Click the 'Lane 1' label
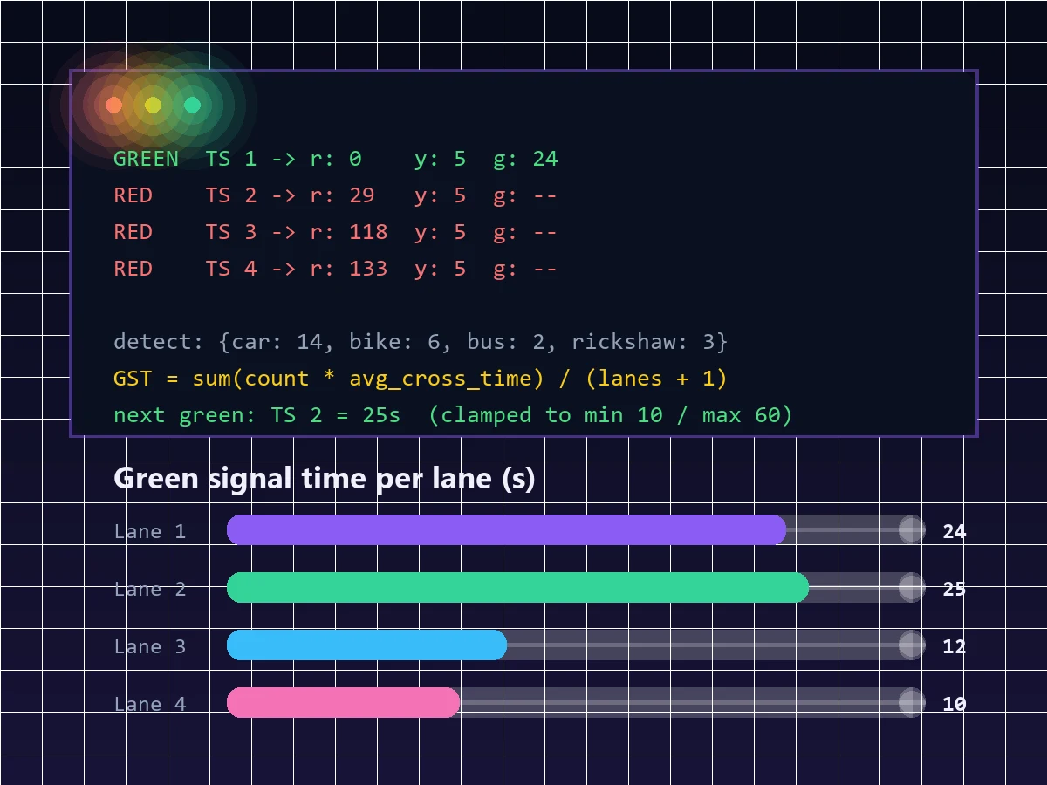Screen dimensions: 1047x785 [150, 531]
